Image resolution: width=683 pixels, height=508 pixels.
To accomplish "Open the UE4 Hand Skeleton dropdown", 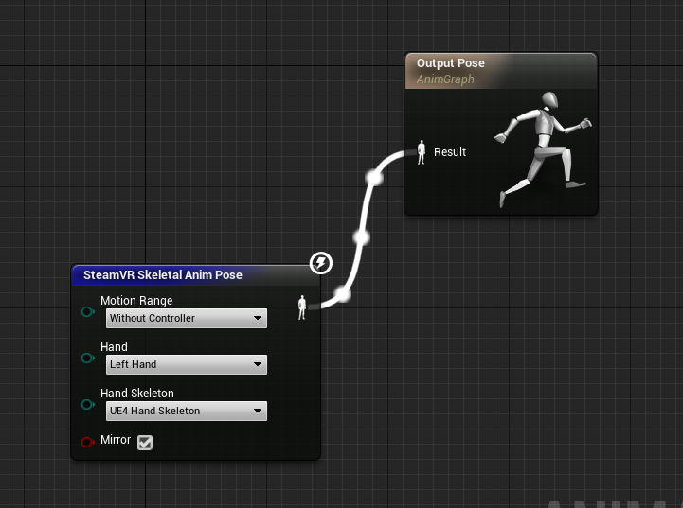I will coord(187,411).
